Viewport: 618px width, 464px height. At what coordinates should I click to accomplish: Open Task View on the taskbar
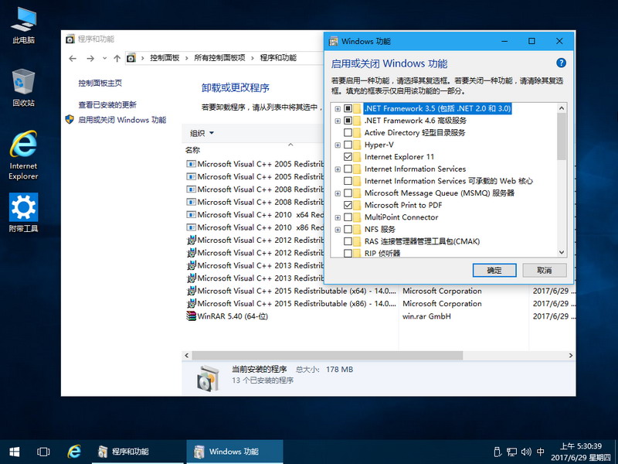pos(43,452)
